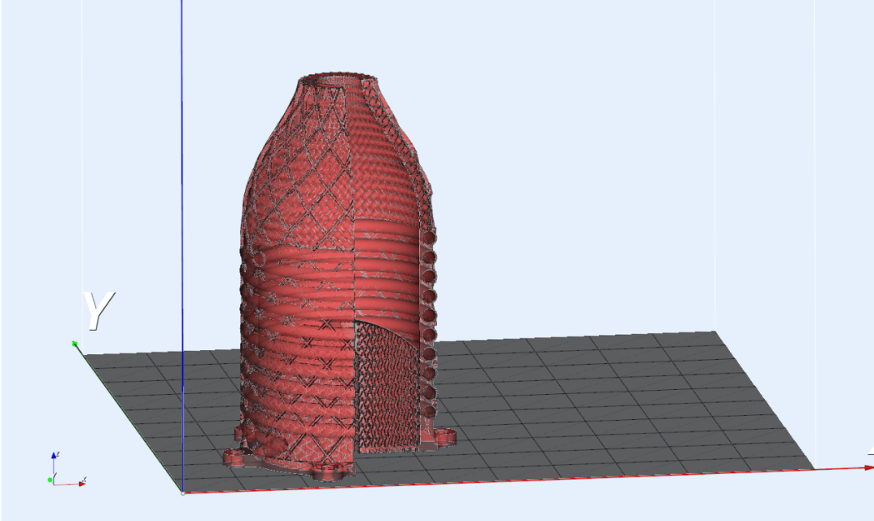This screenshot has height=521, width=874.
Task: Click the orientation gizmo in bottom-left corner
Action: click(65, 470)
